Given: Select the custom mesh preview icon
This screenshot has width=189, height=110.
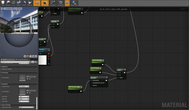Looking at the screenshot, I should 36,56.
